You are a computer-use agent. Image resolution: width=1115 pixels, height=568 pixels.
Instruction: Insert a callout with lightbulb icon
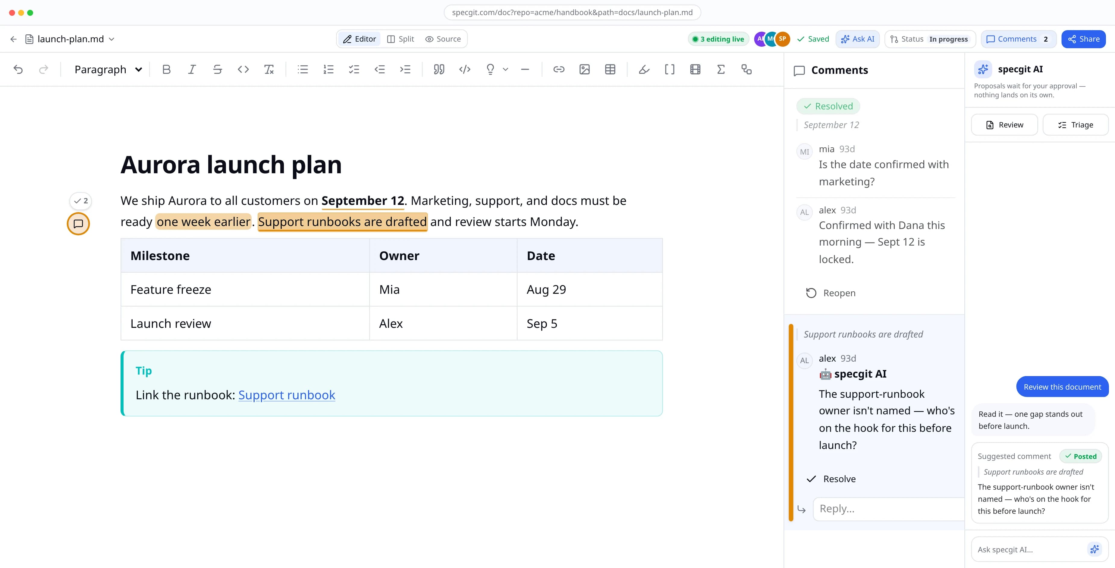point(490,69)
